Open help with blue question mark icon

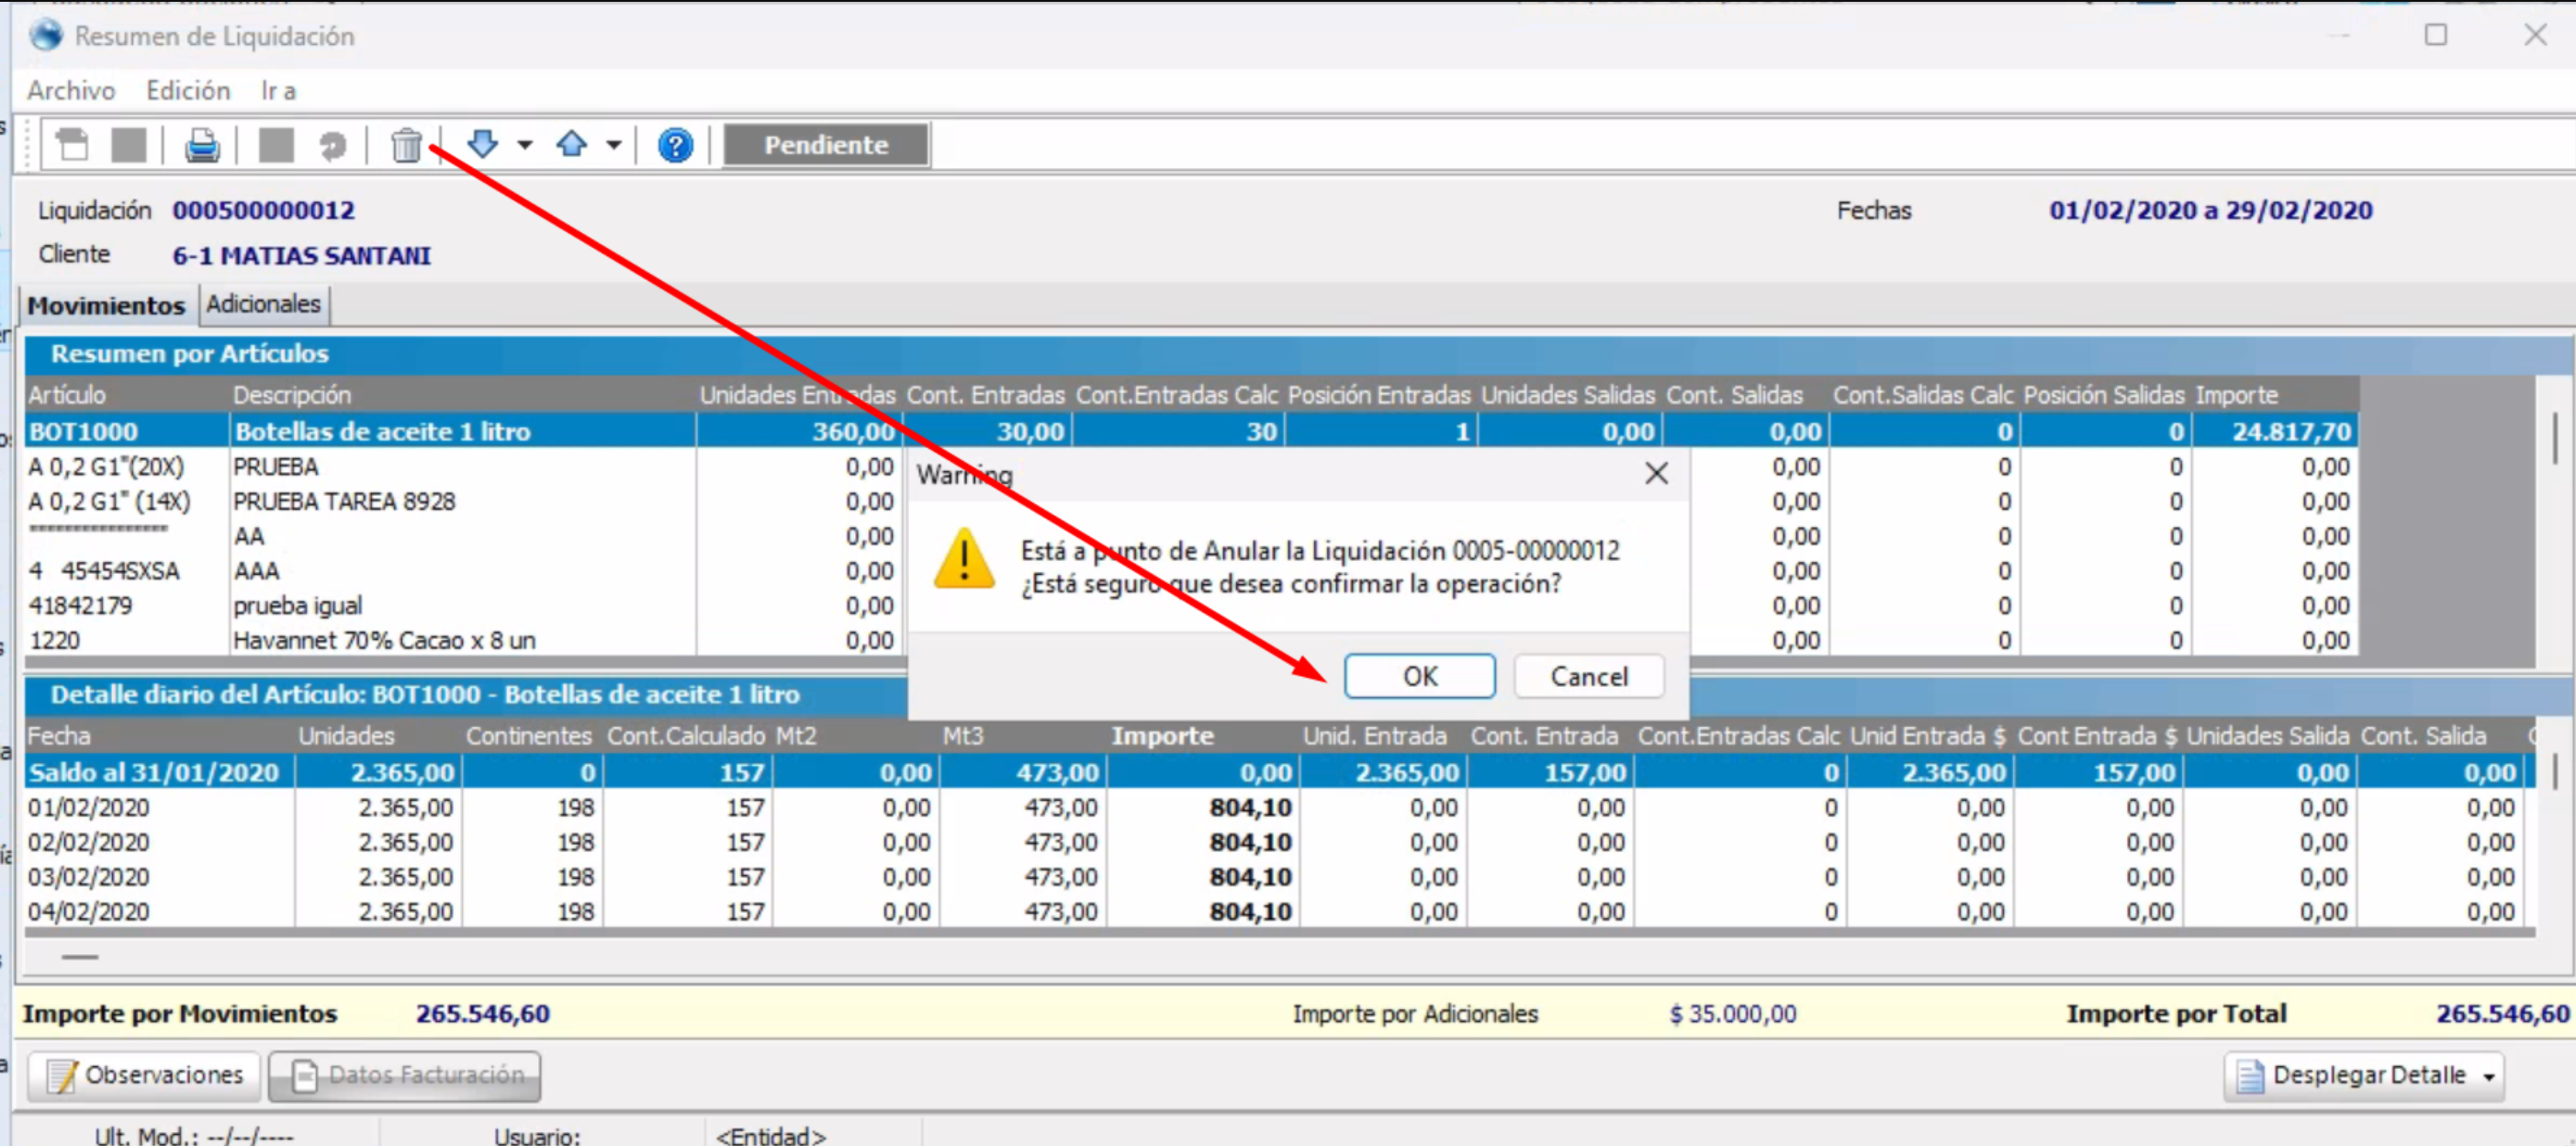[675, 146]
